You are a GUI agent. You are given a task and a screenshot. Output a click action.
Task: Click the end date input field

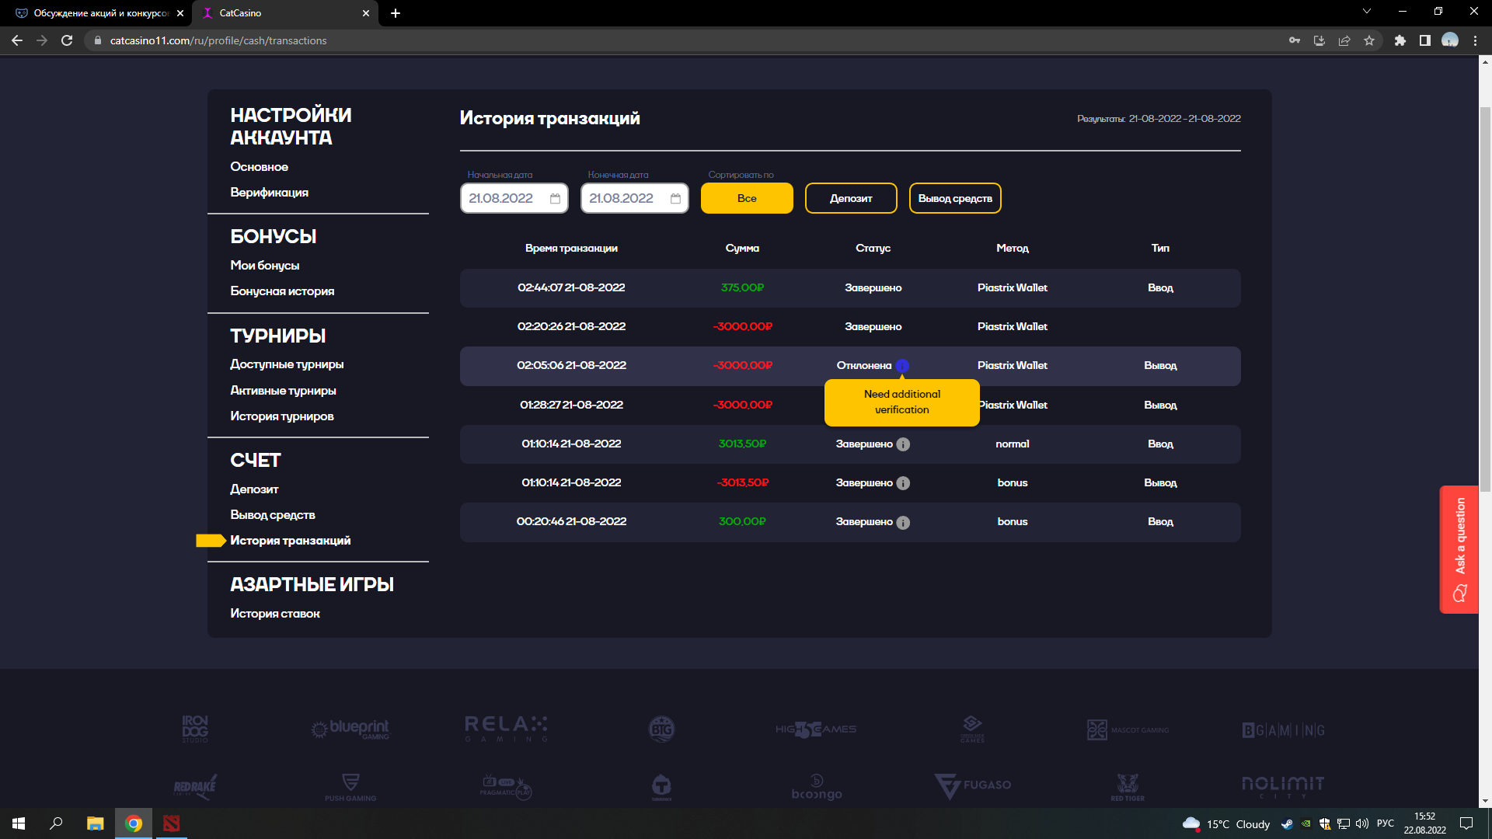point(634,198)
